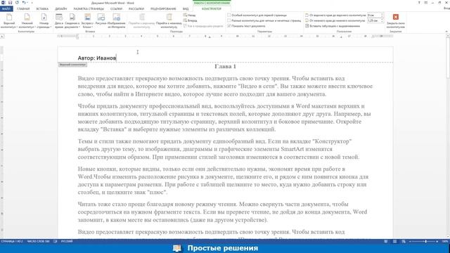Click in the header text Автор: Иванов

pyautogui.click(x=97, y=58)
